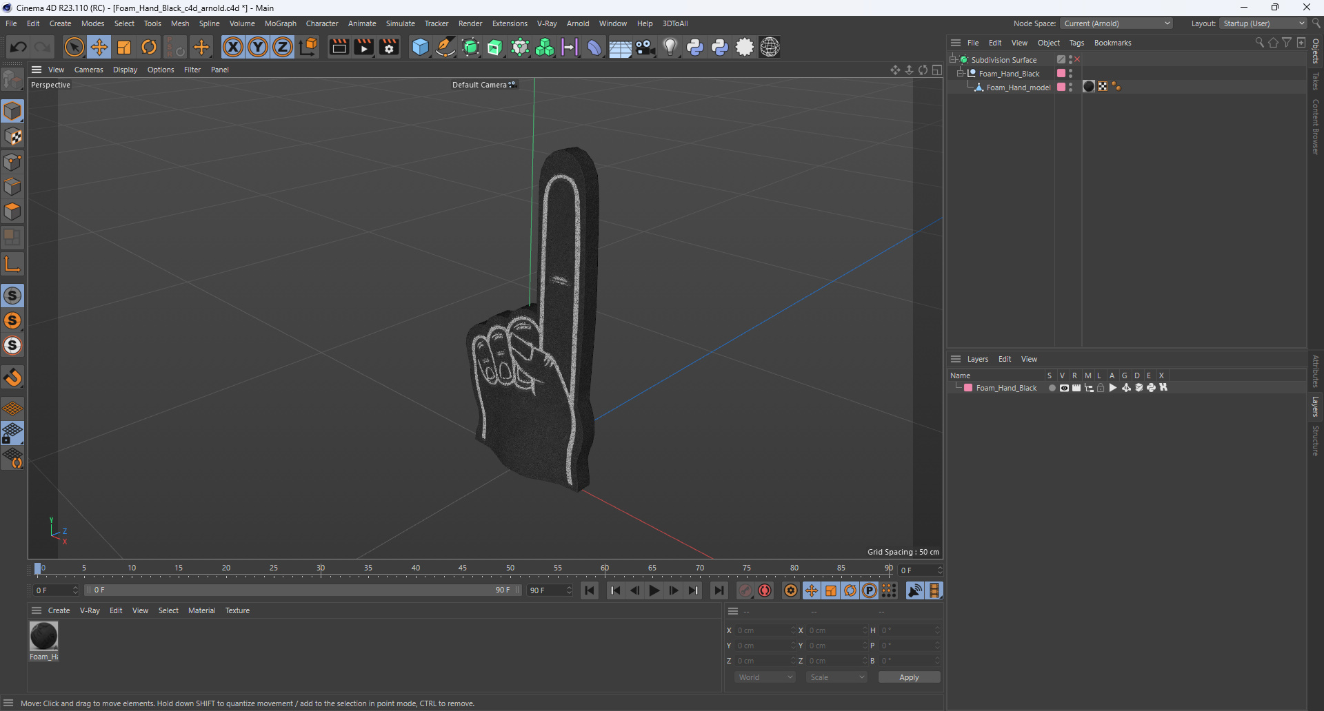Toggle Foam_Hand_Black layer lock icon

(x=1101, y=388)
